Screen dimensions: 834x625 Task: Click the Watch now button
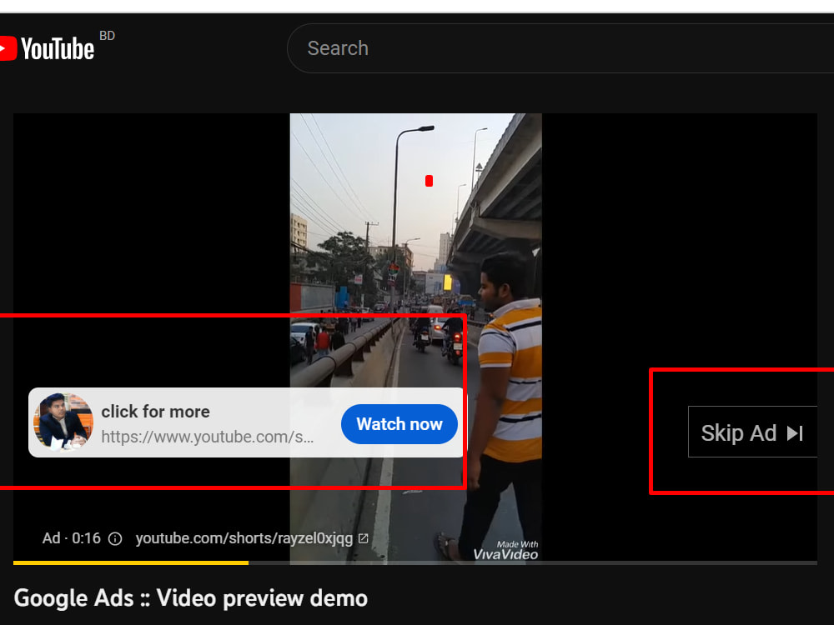399,424
